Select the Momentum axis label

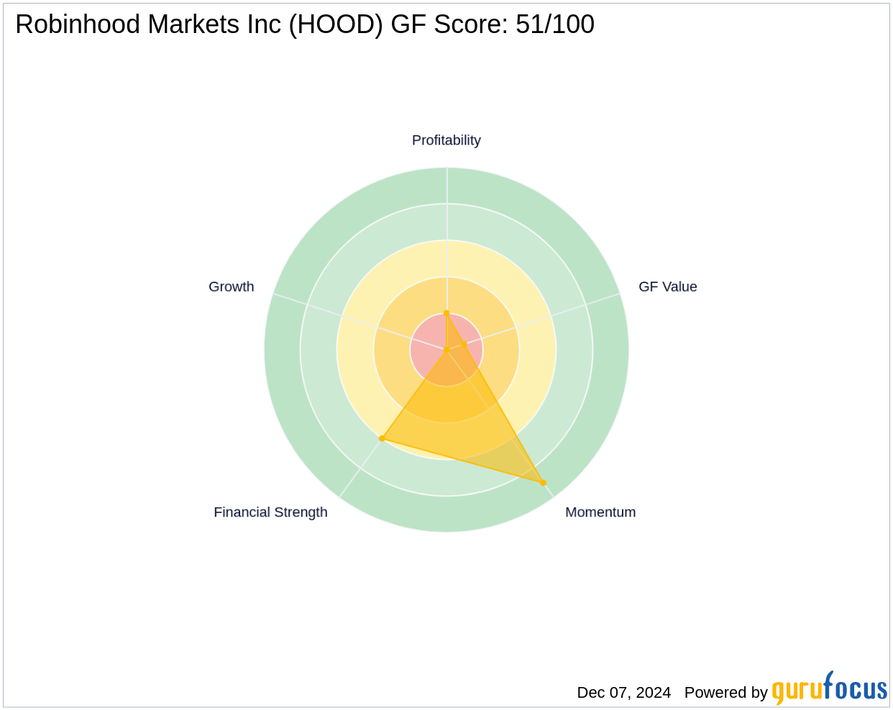tap(600, 512)
